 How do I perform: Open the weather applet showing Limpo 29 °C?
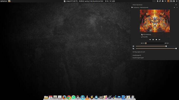point(71,1)
